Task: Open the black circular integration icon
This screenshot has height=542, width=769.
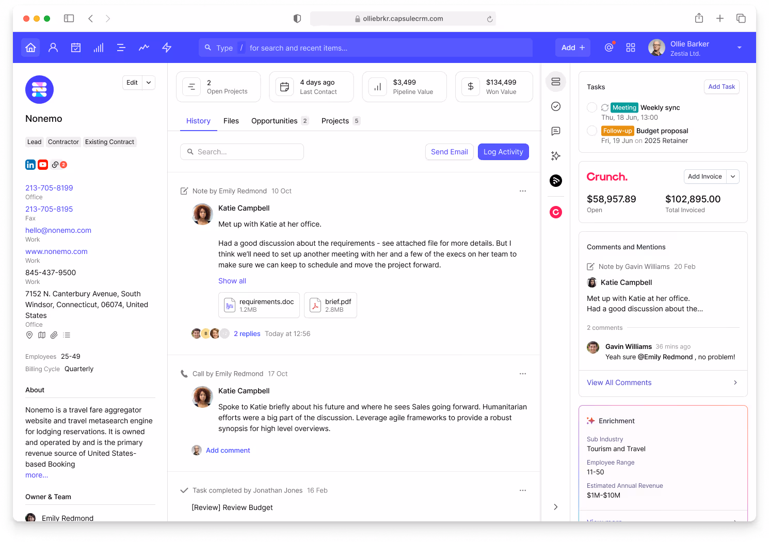Action: point(556,181)
